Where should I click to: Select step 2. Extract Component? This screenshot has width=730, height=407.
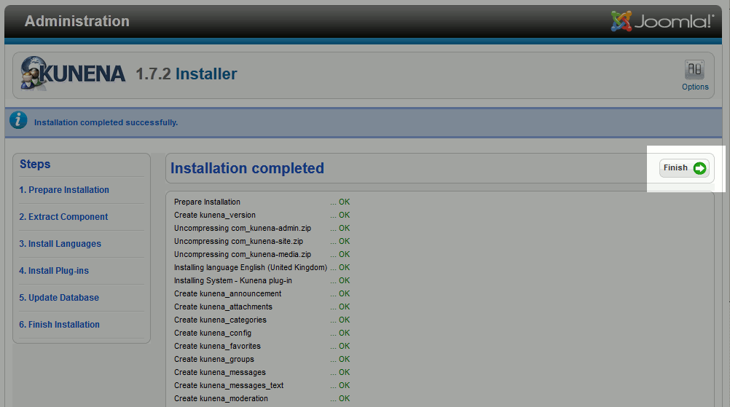point(63,217)
